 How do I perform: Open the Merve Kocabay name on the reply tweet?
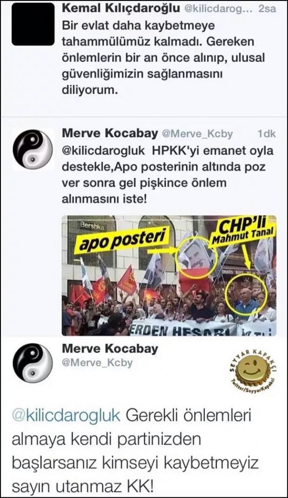110,133
